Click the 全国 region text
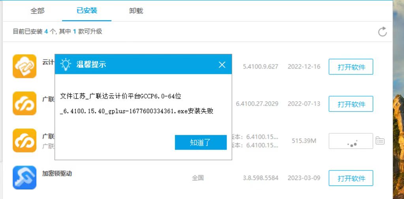Viewport: 404px width, 199px height. click(x=198, y=178)
